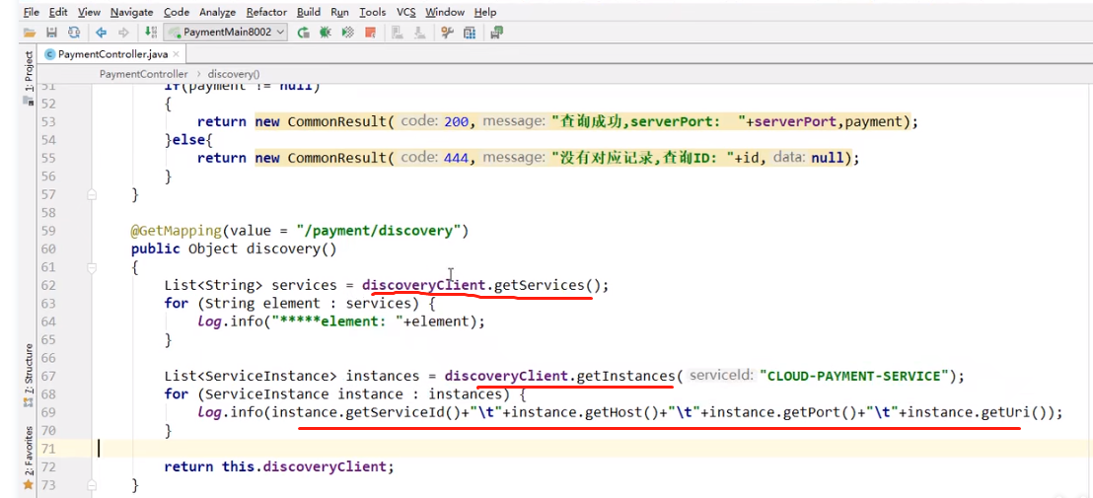Open the Code menu

177,12
